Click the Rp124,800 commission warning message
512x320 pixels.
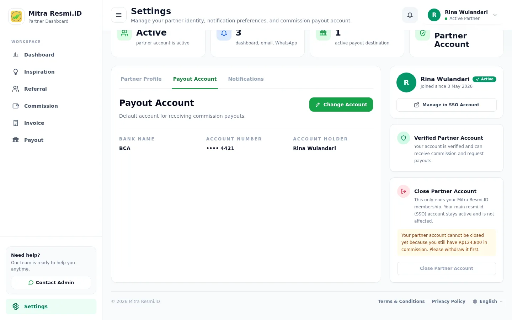(x=447, y=242)
